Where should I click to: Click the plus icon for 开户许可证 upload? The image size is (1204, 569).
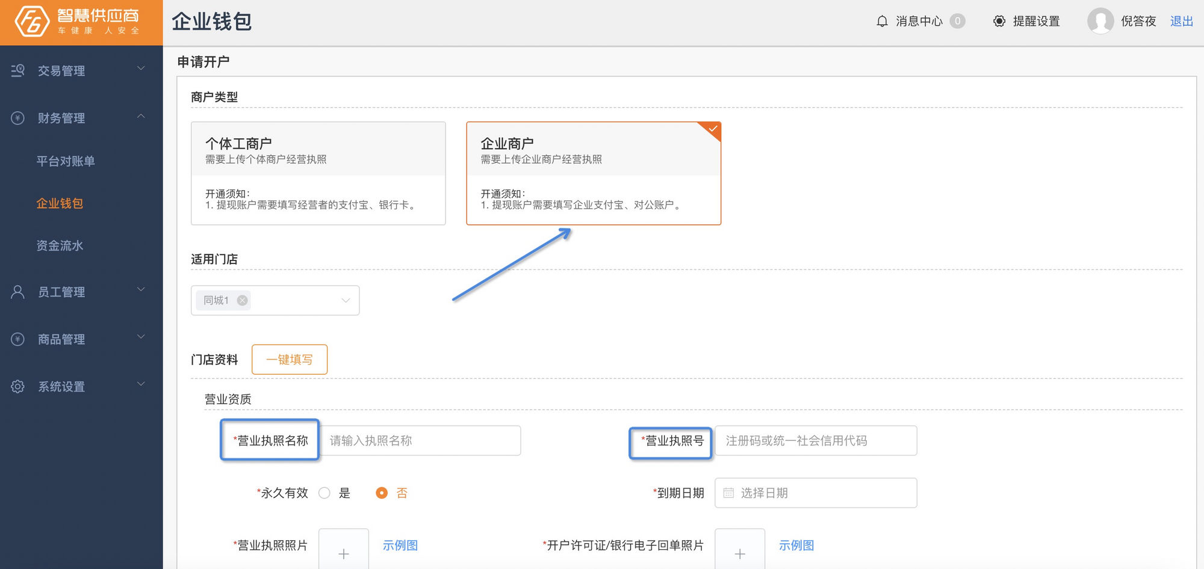[x=740, y=553]
